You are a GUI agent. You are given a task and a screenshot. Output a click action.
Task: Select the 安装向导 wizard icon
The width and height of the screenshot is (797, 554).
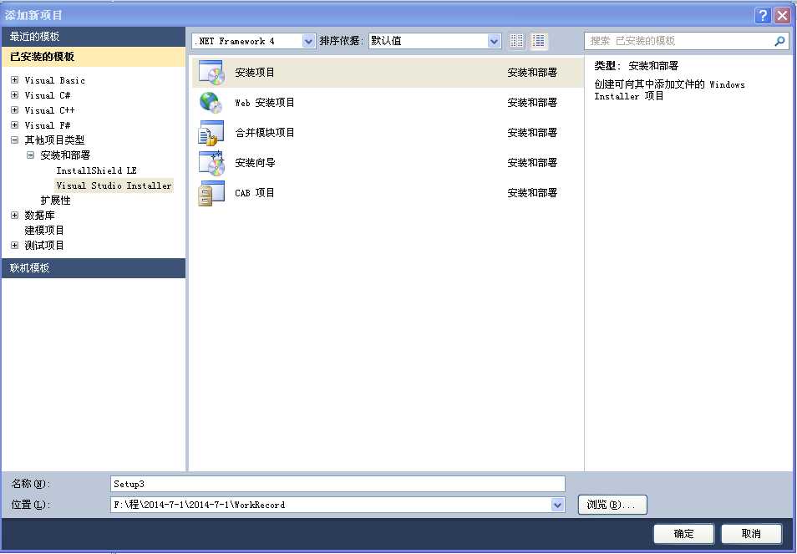[211, 163]
